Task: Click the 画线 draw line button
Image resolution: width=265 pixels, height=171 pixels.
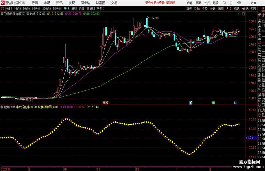Action: [221, 9]
